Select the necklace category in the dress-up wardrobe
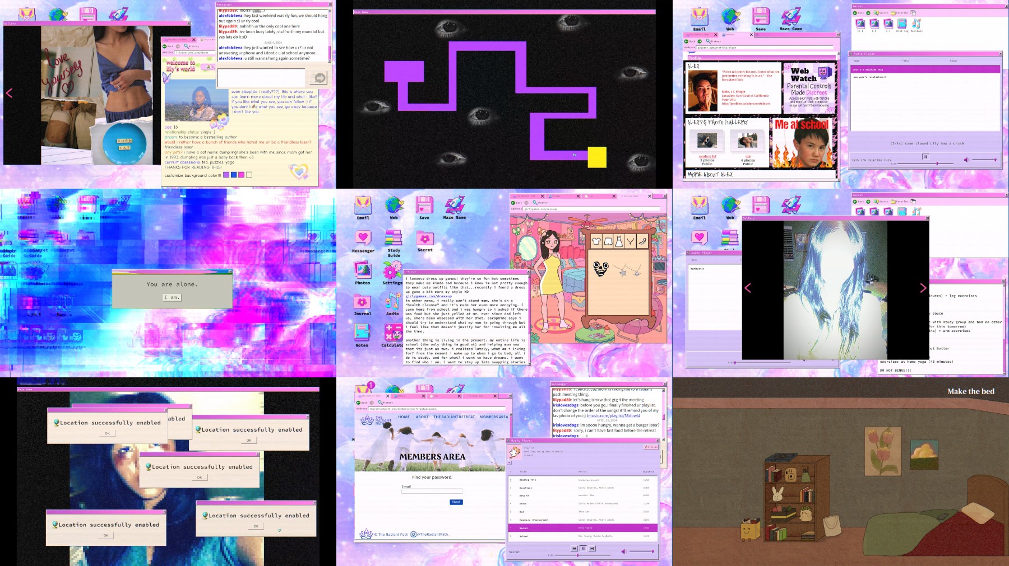The image size is (1009, 566). pyautogui.click(x=631, y=241)
